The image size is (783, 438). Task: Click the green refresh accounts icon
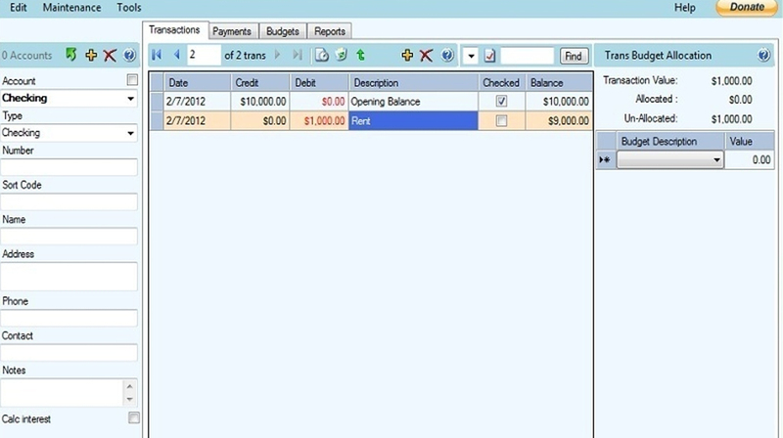[71, 56]
